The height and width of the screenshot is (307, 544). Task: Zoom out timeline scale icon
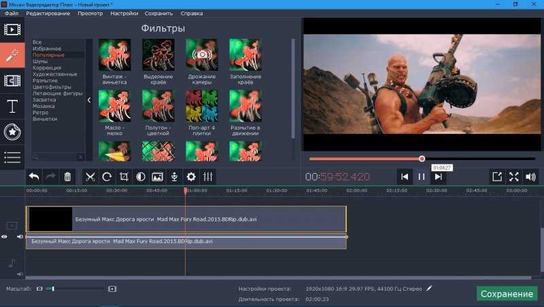tap(39, 289)
